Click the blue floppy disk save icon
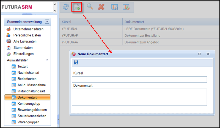This screenshot has height=128, width=220. tap(76, 62)
